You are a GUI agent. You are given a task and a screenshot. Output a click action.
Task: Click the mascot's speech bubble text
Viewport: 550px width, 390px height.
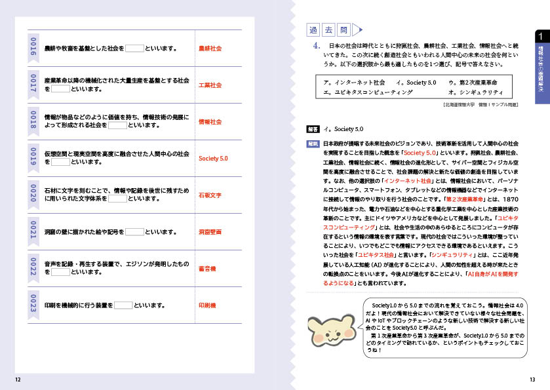[x=445, y=328]
